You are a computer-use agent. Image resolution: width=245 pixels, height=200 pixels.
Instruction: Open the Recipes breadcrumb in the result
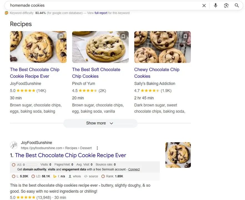click(71, 148)
